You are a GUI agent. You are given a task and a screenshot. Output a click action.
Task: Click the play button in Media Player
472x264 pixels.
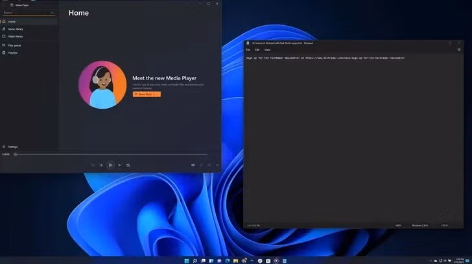110,165
